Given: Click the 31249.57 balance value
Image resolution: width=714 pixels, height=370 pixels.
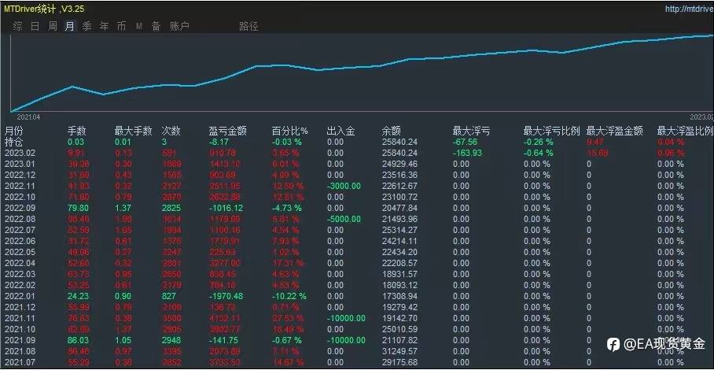Looking at the screenshot, I should point(399,351).
